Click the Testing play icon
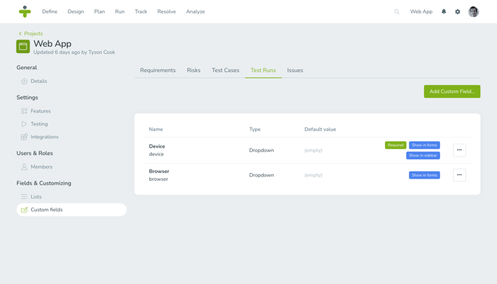The height and width of the screenshot is (284, 497). point(24,124)
